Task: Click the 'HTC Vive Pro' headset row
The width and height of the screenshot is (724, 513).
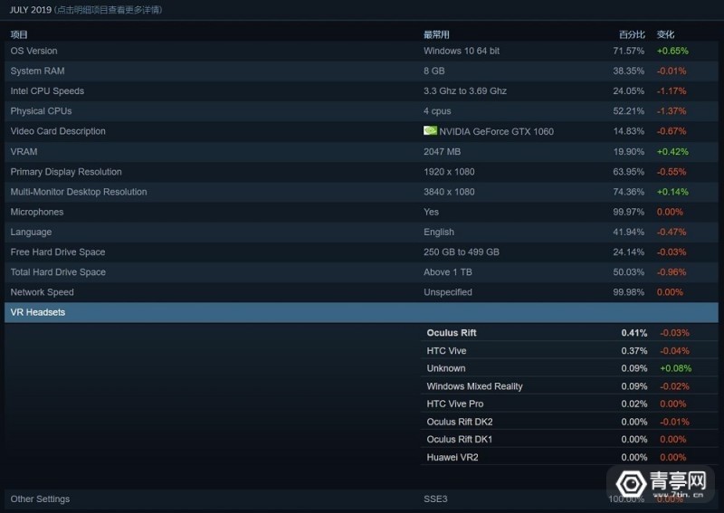Action: pyautogui.click(x=569, y=404)
